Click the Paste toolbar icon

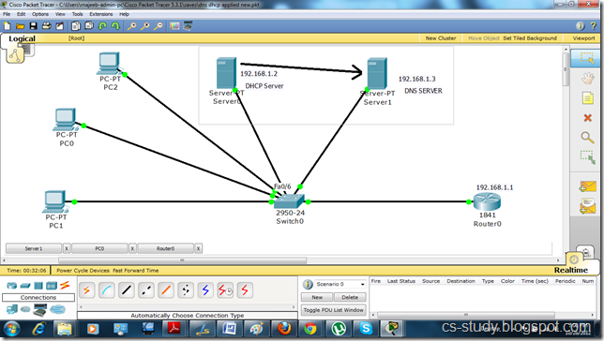[89, 26]
